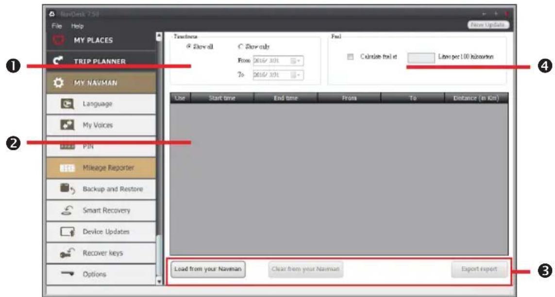Sort by the Use column header
This screenshot has height=297, width=555.
180,98
